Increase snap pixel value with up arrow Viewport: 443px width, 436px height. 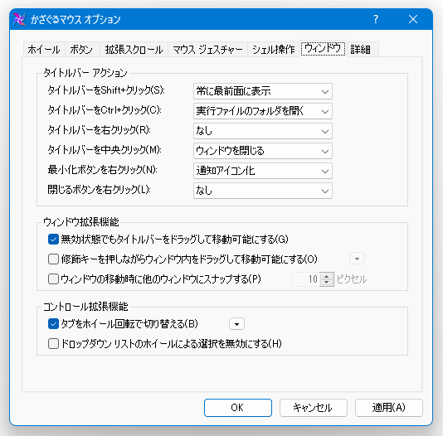pyautogui.click(x=327, y=276)
